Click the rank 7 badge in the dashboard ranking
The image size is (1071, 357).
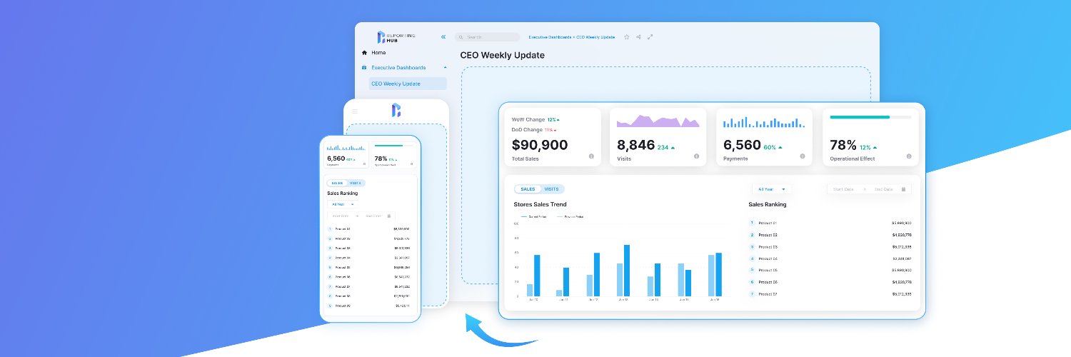coord(752,294)
